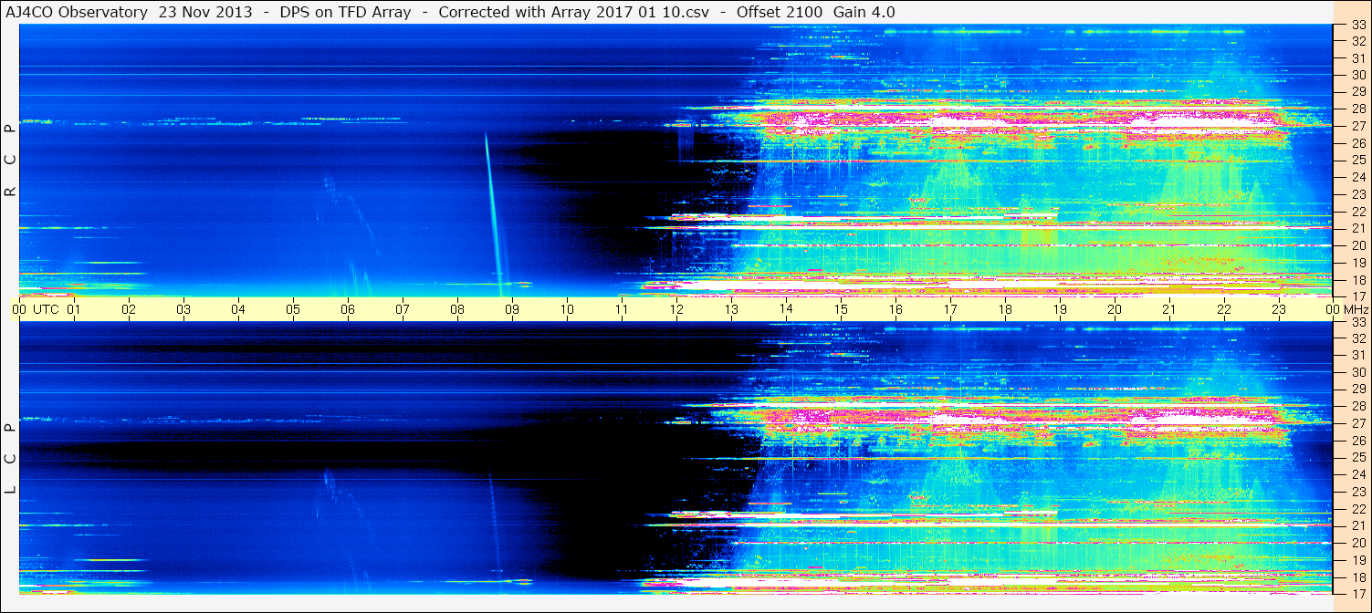Select the 11 hour mark on time axis

click(x=622, y=309)
